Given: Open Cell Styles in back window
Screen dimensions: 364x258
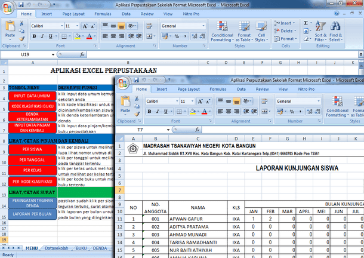Looking at the screenshot, I should click(x=261, y=32).
